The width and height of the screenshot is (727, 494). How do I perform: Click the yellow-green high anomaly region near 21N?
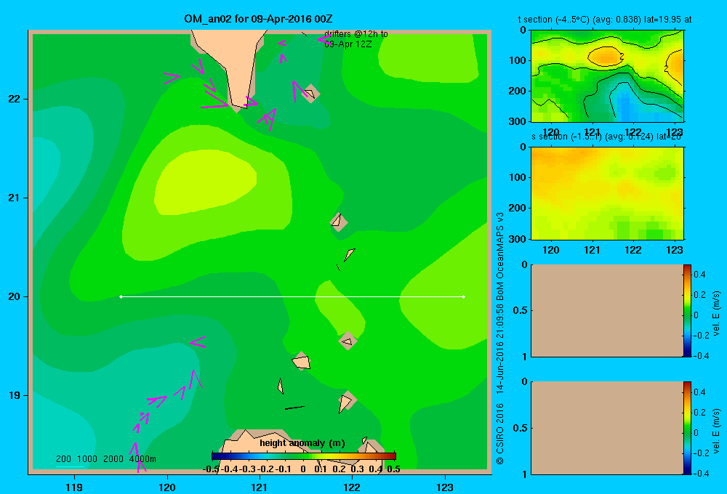coord(204,183)
